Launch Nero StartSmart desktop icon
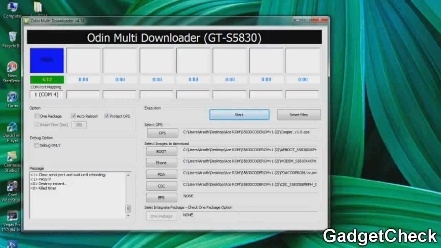441x248 pixels. pos(12,72)
